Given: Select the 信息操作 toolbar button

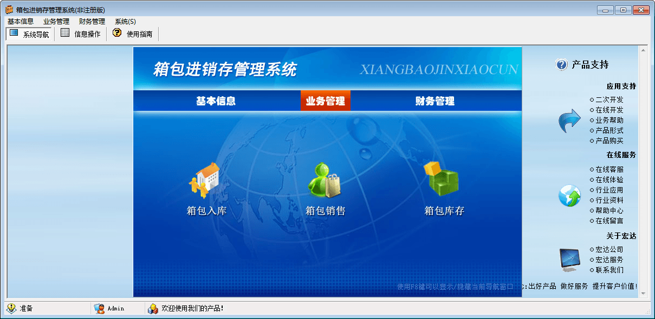Looking at the screenshot, I should pos(80,33).
